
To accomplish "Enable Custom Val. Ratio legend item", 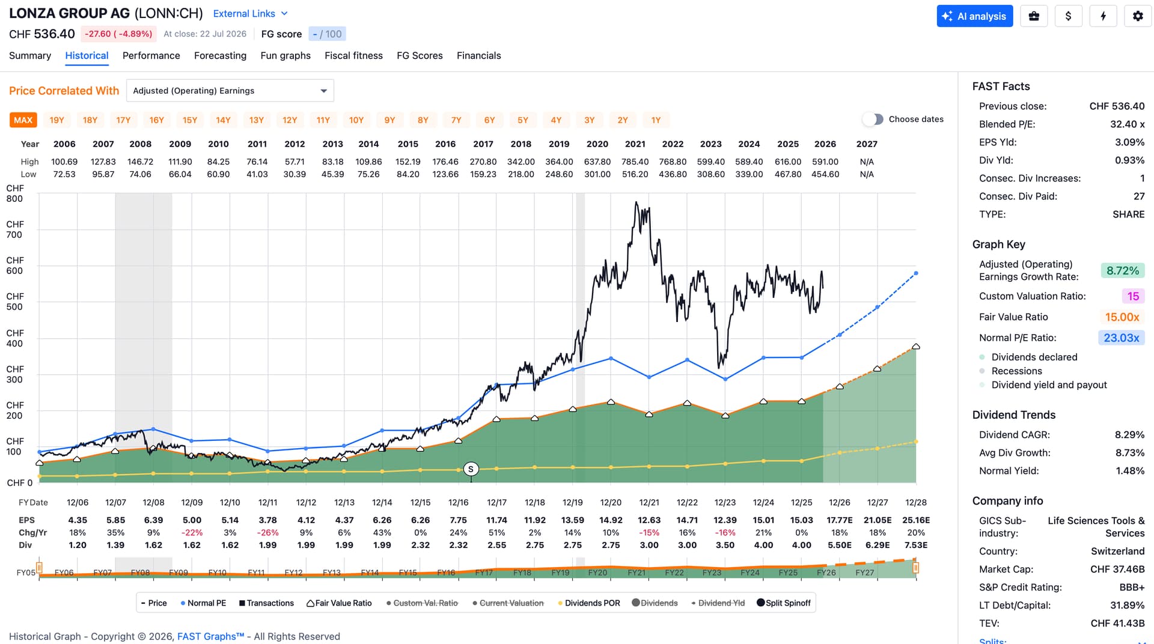I will pos(422,603).
